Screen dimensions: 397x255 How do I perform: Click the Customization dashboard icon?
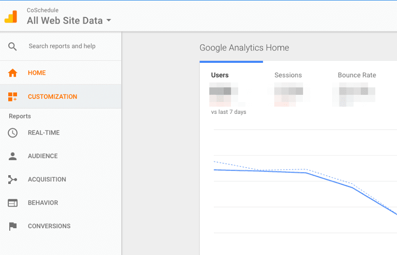click(13, 97)
